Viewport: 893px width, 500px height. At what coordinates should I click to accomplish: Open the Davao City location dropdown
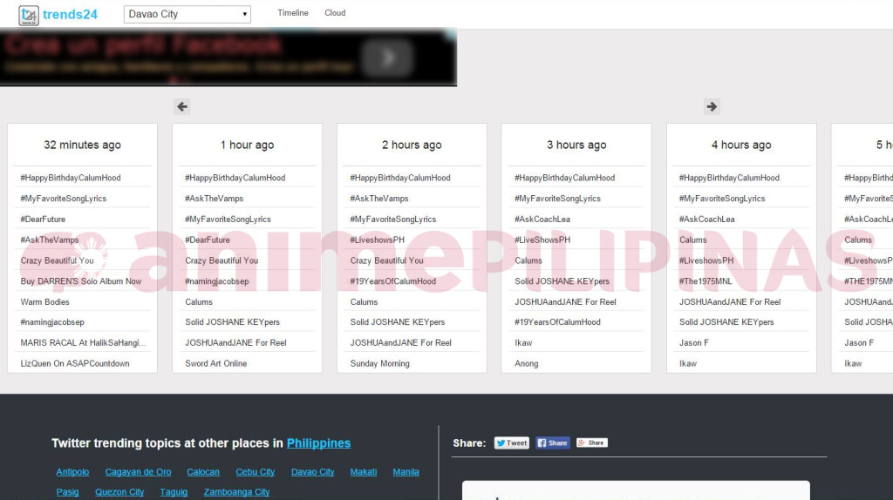187,14
